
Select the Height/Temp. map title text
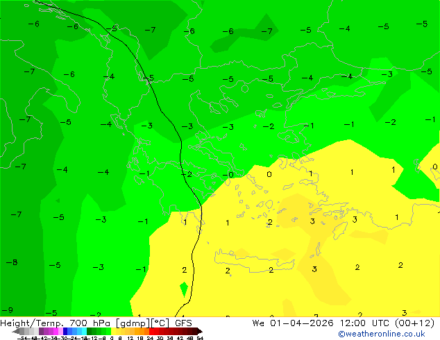click(32, 323)
